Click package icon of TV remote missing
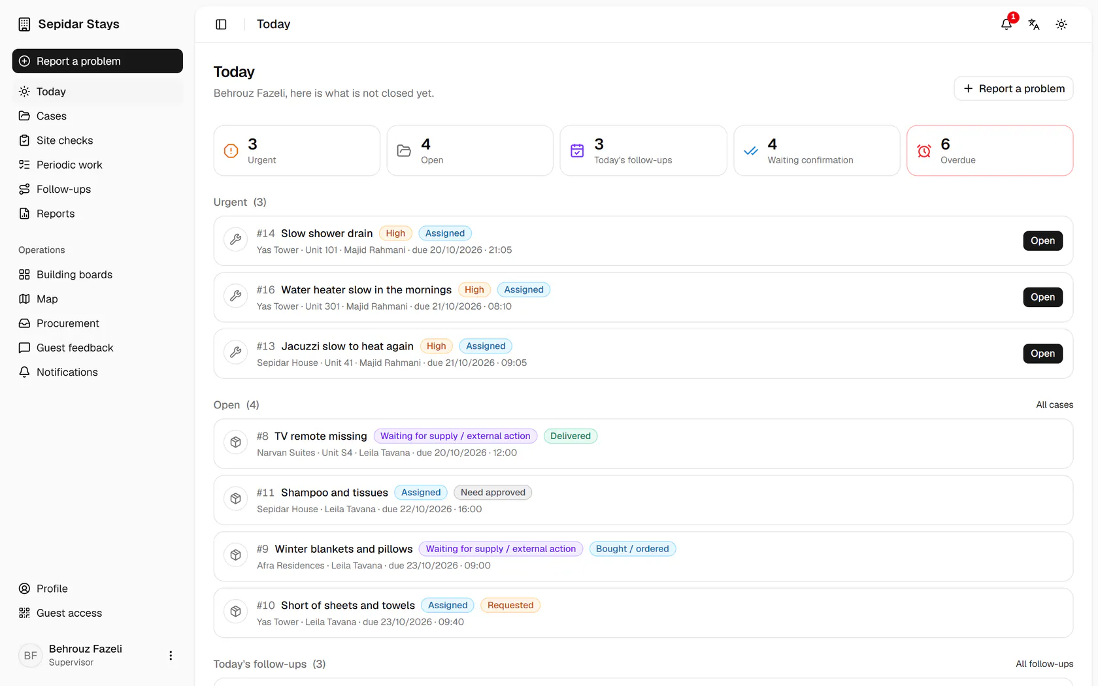The height and width of the screenshot is (686, 1098). pyautogui.click(x=236, y=442)
